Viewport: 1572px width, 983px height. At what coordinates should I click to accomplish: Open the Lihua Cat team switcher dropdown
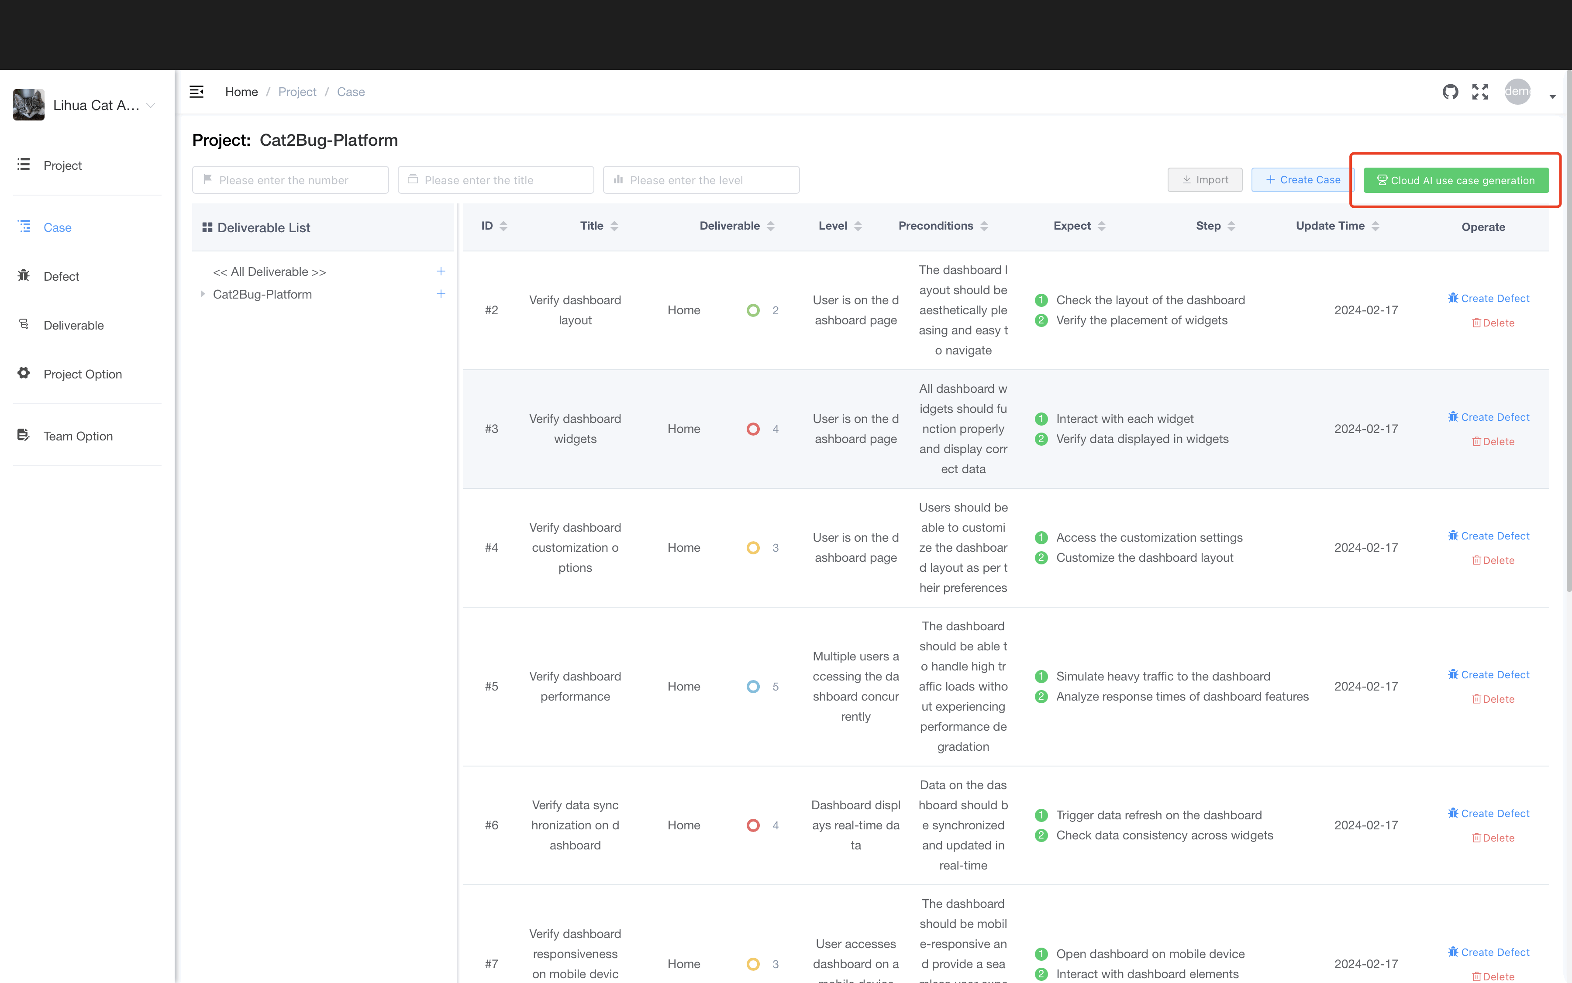[x=151, y=105]
